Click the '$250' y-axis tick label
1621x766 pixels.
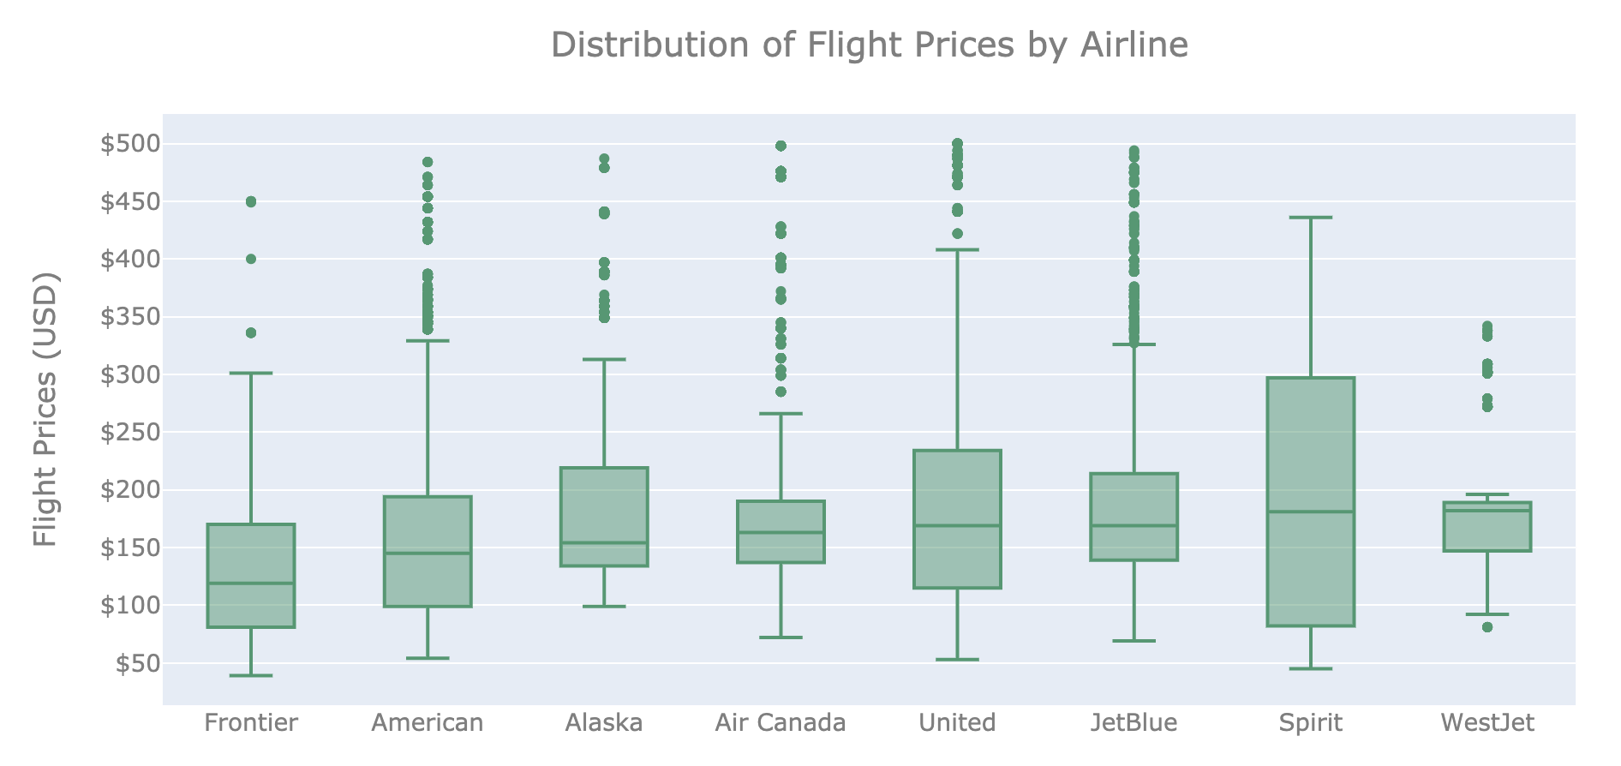(130, 433)
